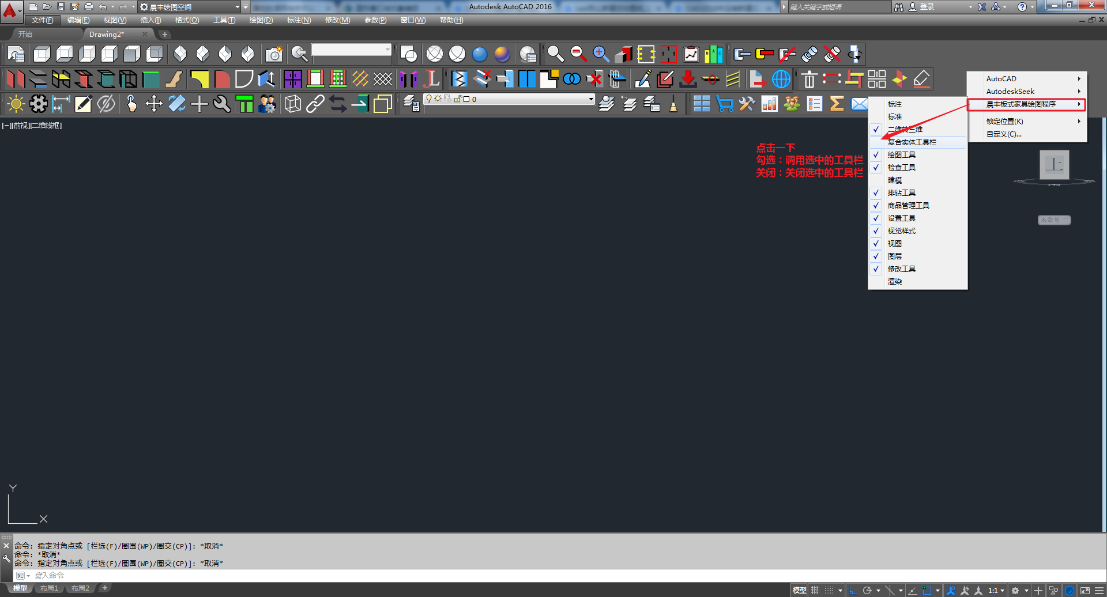
Task: Click the broom cleanup icon
Action: tap(673, 104)
